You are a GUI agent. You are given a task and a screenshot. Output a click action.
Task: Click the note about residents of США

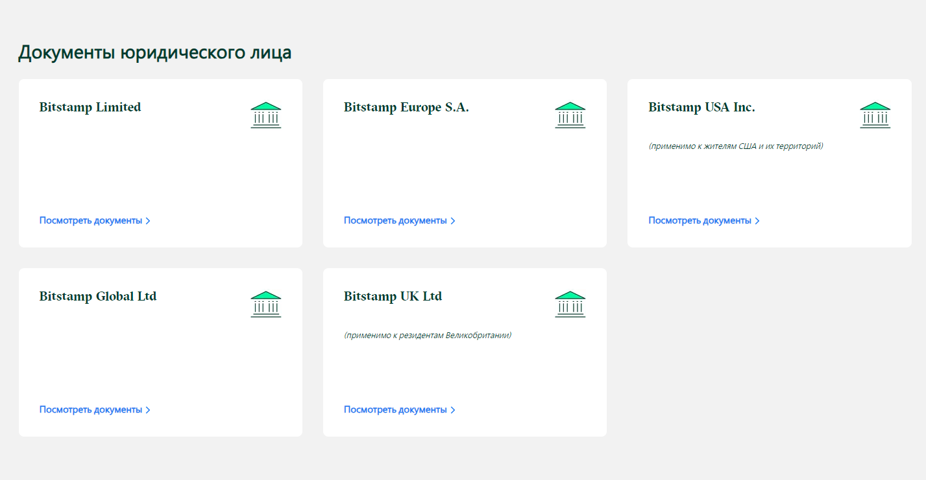[x=736, y=146]
